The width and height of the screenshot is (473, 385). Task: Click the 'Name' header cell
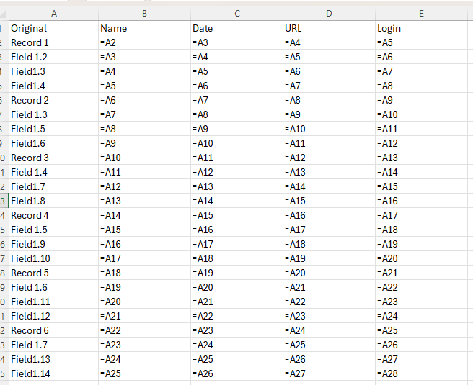click(x=143, y=28)
